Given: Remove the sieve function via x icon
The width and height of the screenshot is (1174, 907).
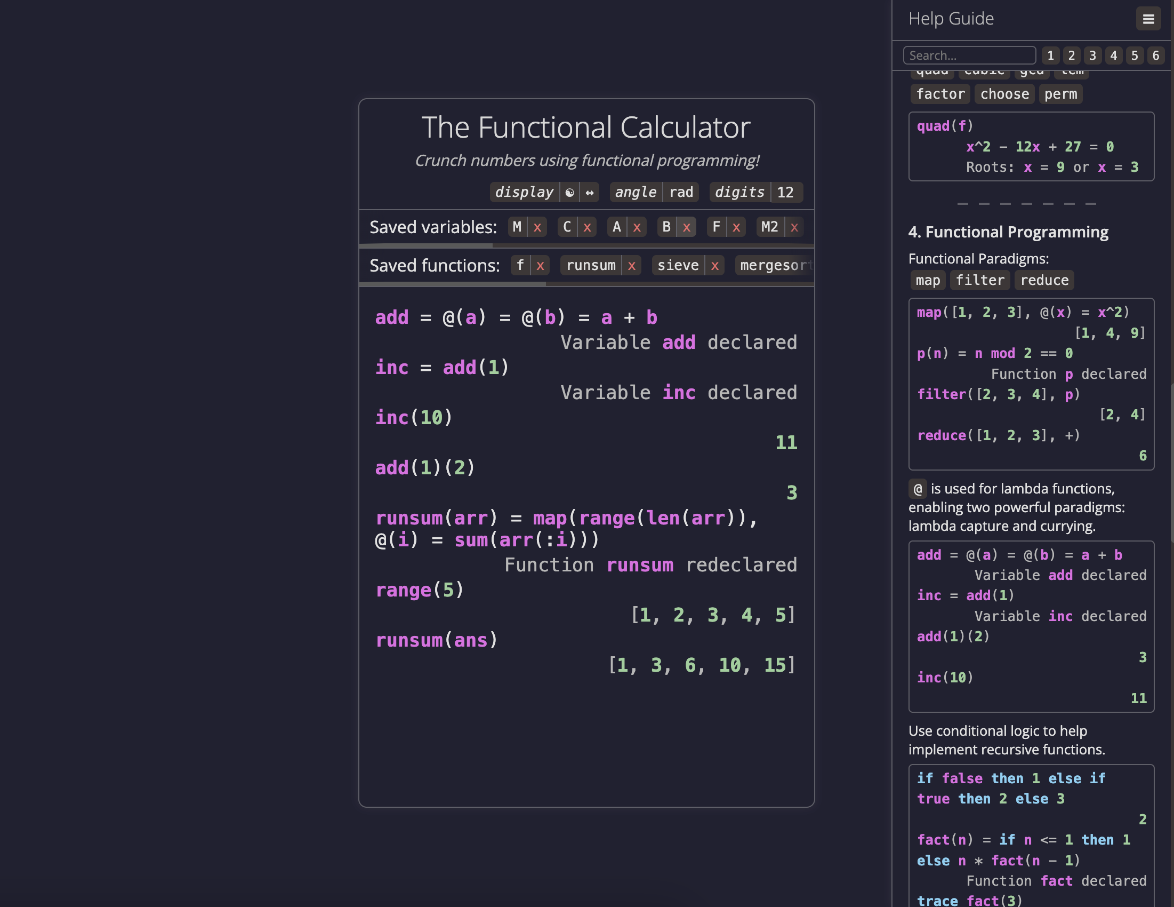Looking at the screenshot, I should click(x=714, y=265).
